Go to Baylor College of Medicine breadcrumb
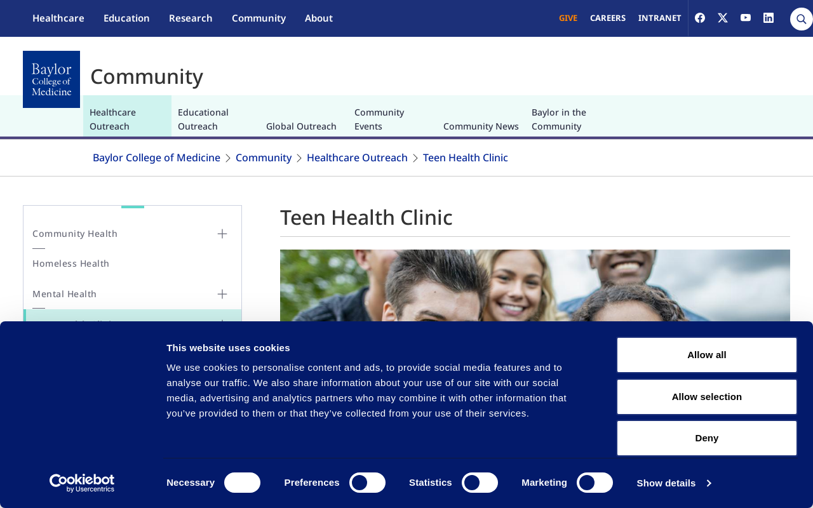 (156, 157)
